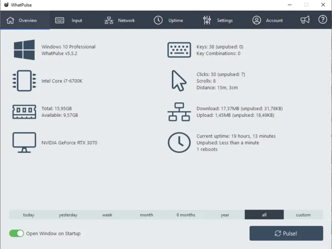This screenshot has height=249, width=332.
Task: Click the Windows logo icon
Action: (x=24, y=50)
